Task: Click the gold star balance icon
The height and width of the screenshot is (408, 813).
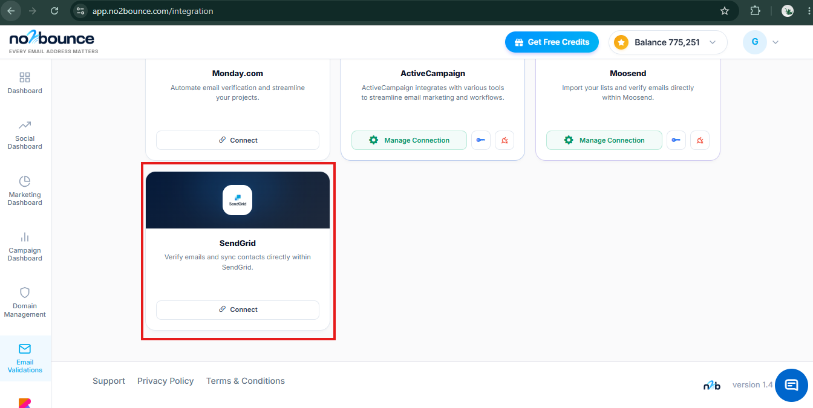Action: pos(621,42)
